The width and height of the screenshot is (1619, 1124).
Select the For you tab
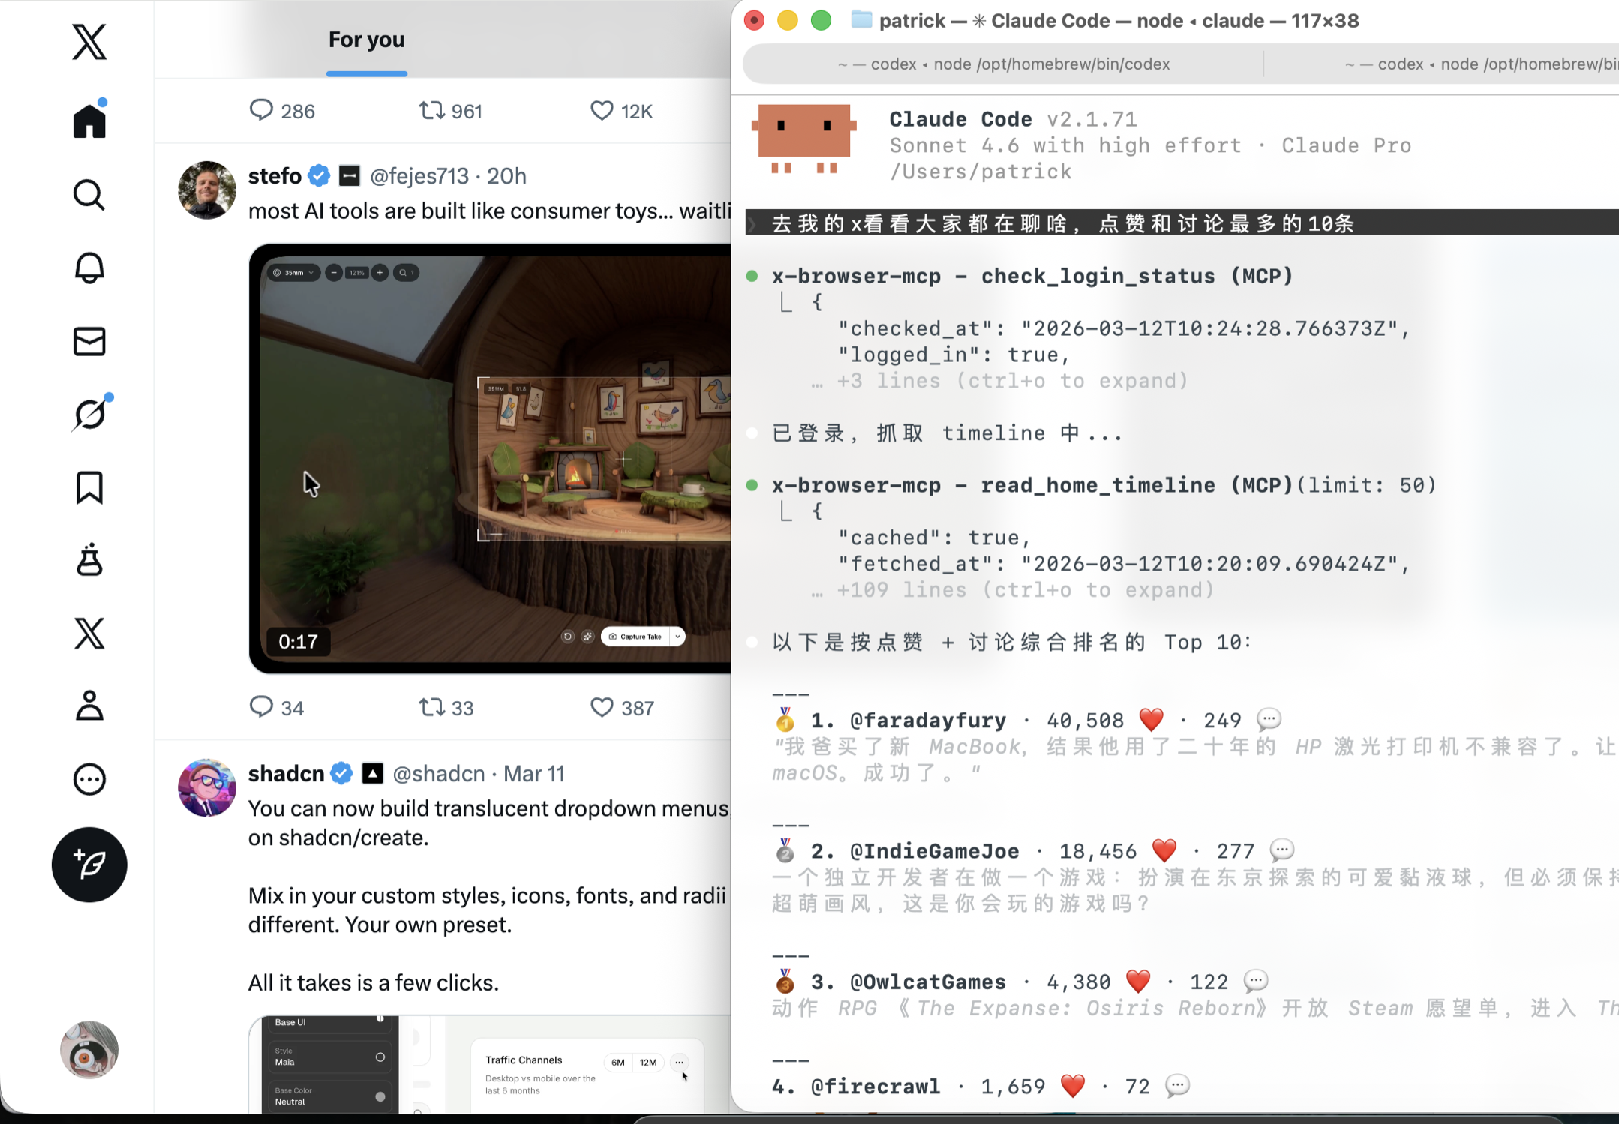click(366, 40)
